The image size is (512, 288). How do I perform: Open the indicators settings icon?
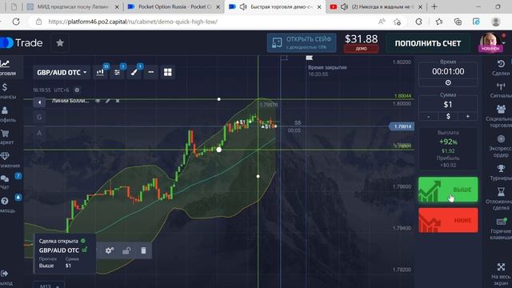(x=117, y=72)
